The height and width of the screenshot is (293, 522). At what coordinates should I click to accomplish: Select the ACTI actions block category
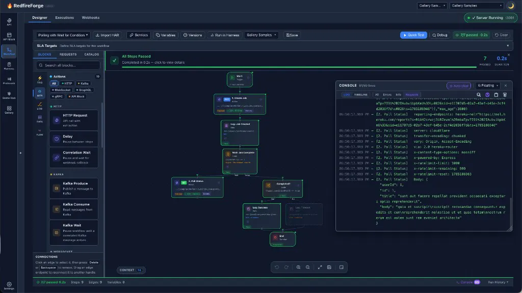pos(40,93)
